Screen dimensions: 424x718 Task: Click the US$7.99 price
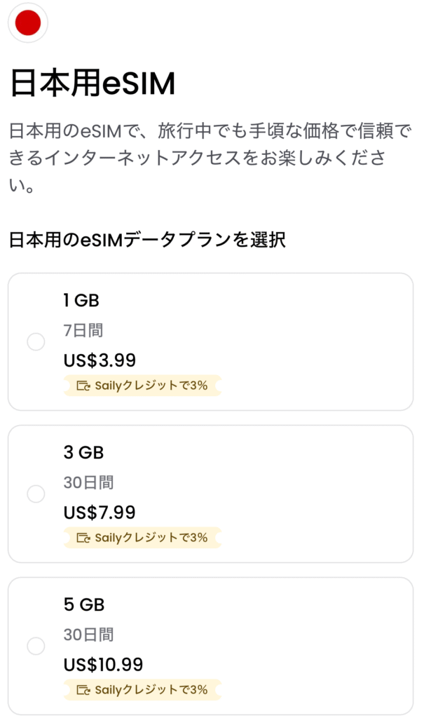(x=100, y=513)
